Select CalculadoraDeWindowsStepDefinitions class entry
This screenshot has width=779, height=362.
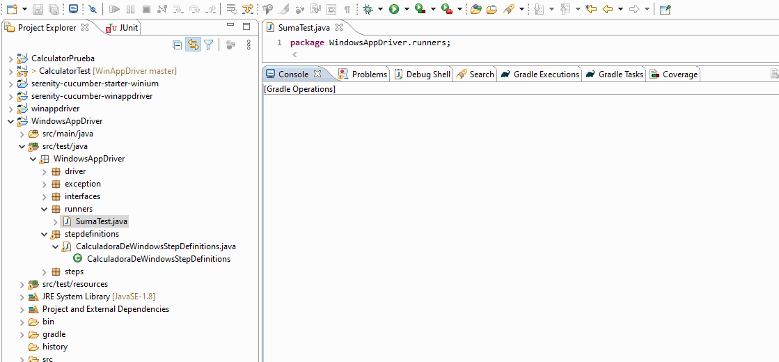[x=158, y=259]
